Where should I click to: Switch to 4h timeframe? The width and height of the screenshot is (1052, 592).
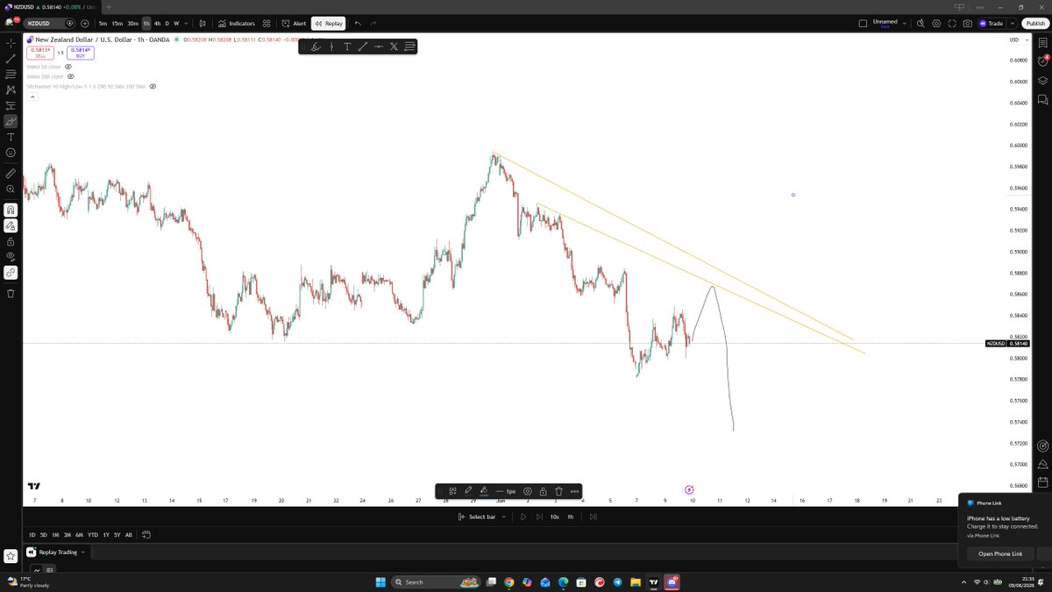[x=157, y=24]
